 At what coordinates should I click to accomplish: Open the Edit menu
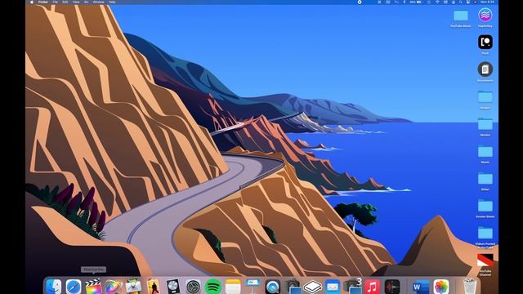coord(65,2)
